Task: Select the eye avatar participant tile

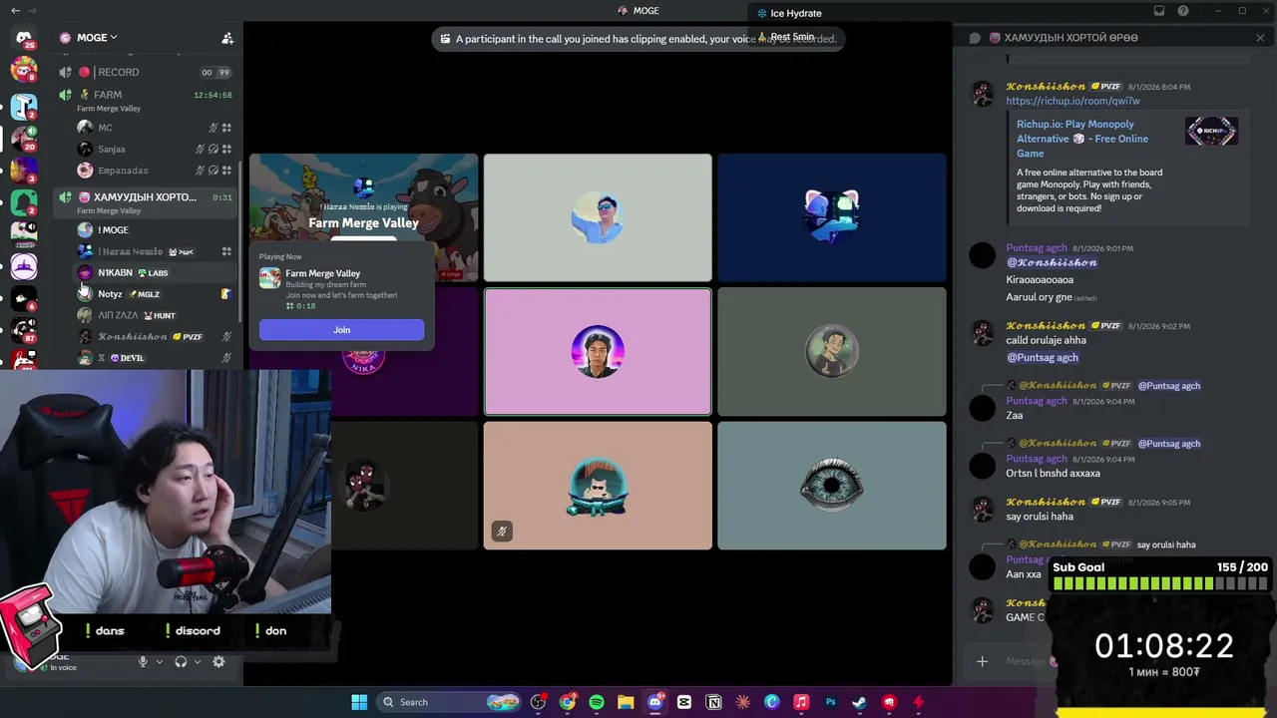Action: coord(831,486)
